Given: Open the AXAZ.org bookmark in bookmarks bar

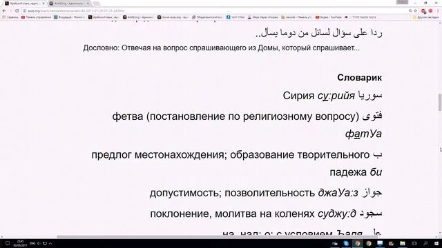Looking at the screenshot, I should pyautogui.click(x=138, y=17).
